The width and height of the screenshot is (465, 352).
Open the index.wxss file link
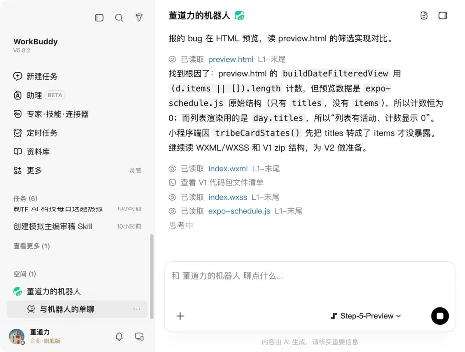[227, 197]
